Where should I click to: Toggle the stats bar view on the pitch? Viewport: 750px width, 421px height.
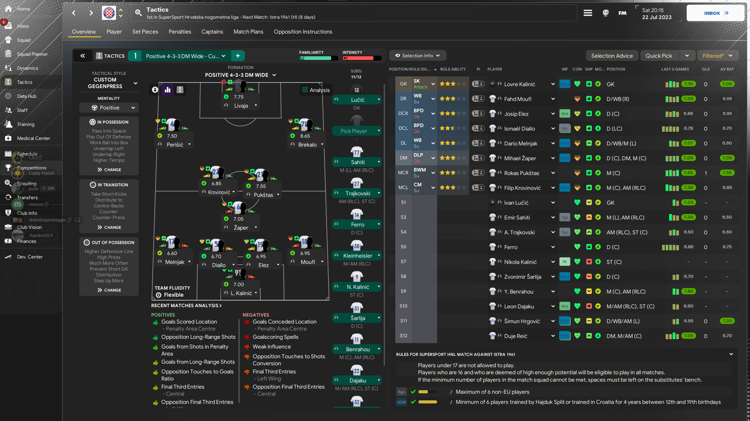tap(167, 90)
